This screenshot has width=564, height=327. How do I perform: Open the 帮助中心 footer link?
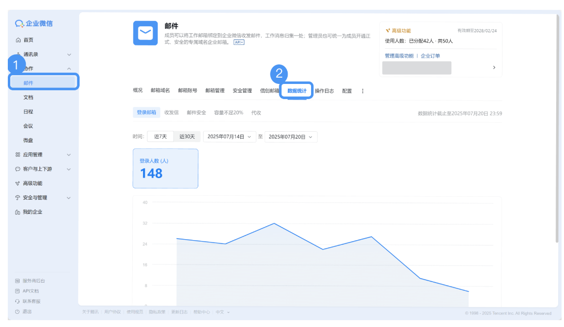click(201, 312)
